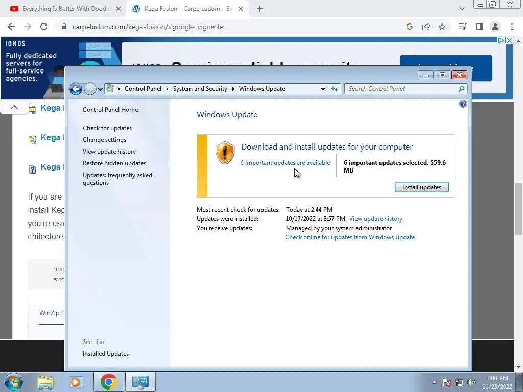
Task: Click the Control Panel address bar icon
Action: (110, 89)
